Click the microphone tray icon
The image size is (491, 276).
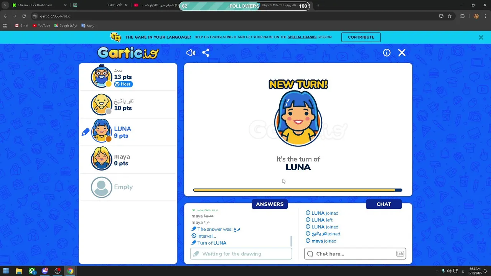(x=443, y=271)
